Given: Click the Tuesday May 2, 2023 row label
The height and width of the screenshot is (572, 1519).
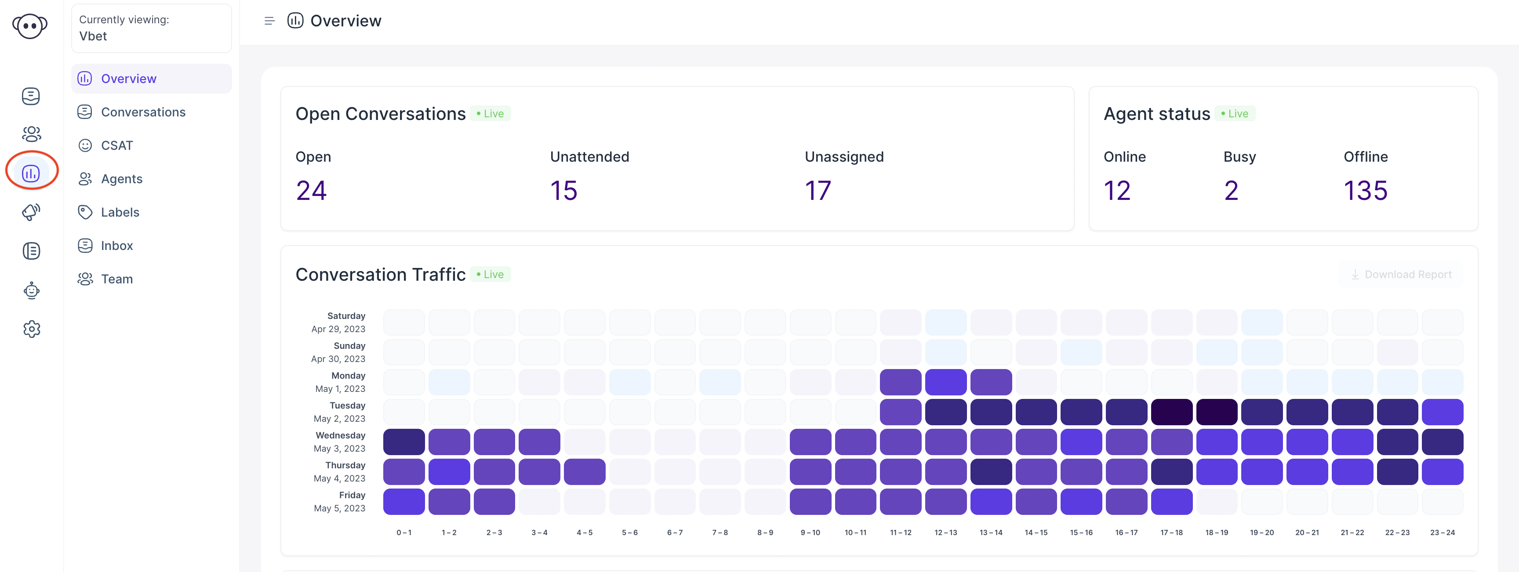Looking at the screenshot, I should point(340,412).
